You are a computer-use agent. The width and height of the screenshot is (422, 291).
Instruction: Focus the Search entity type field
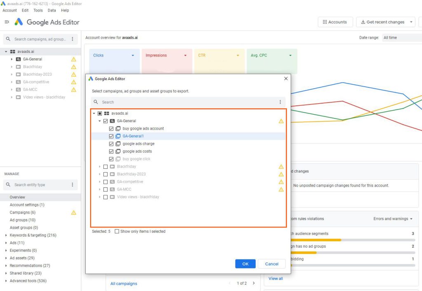40,185
